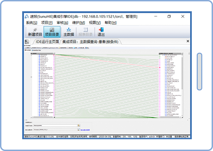Viewport: 213px width, 151px height.
Task: Click the 报表目录 report directory icon
Action: tap(86, 32)
